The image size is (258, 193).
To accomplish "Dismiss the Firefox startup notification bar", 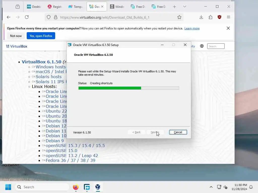I will pos(228,28).
